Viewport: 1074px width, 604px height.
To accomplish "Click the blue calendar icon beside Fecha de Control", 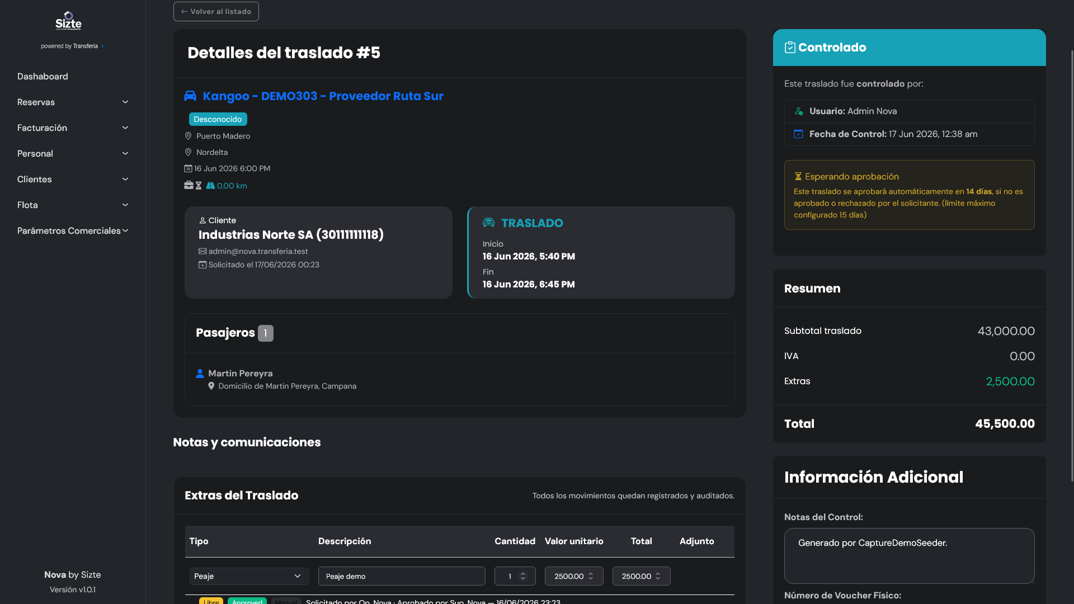I will tap(799, 134).
